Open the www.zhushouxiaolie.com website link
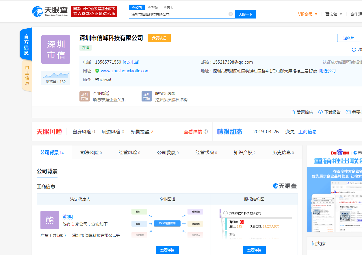Screen dimensions: 362x255 pyautogui.click(x=125, y=71)
